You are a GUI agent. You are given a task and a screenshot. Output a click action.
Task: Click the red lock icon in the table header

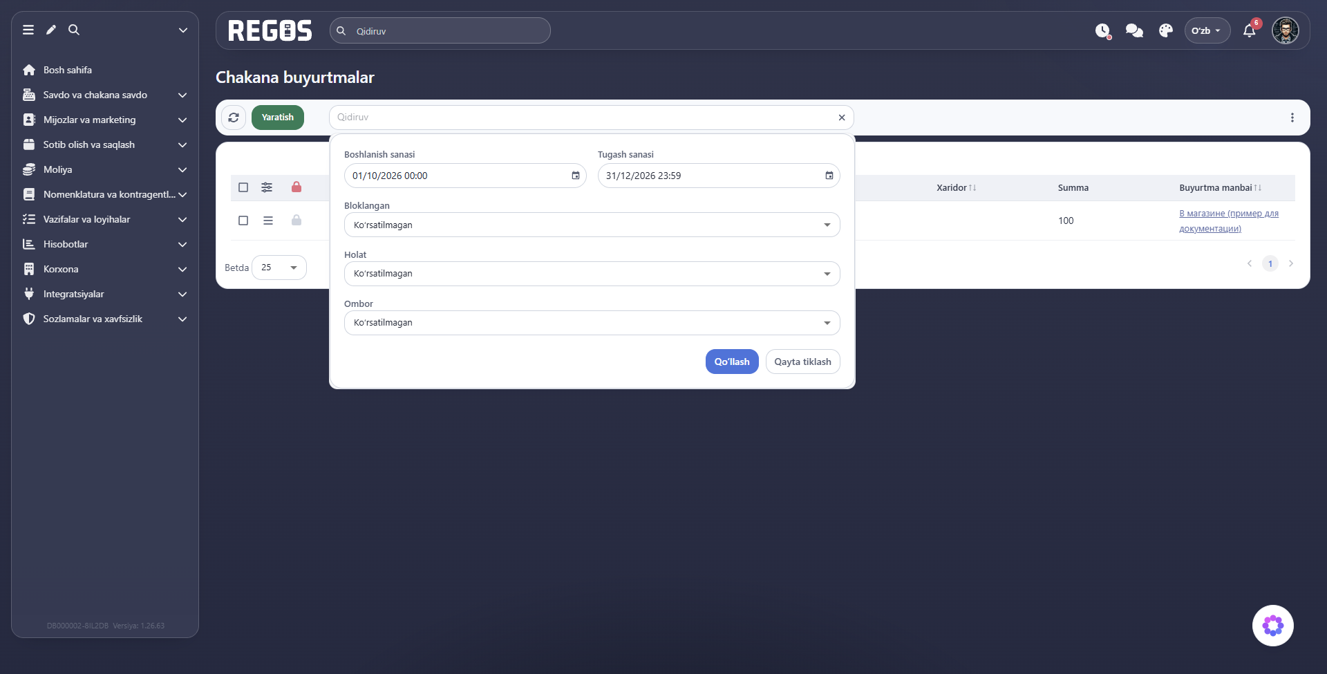[297, 187]
